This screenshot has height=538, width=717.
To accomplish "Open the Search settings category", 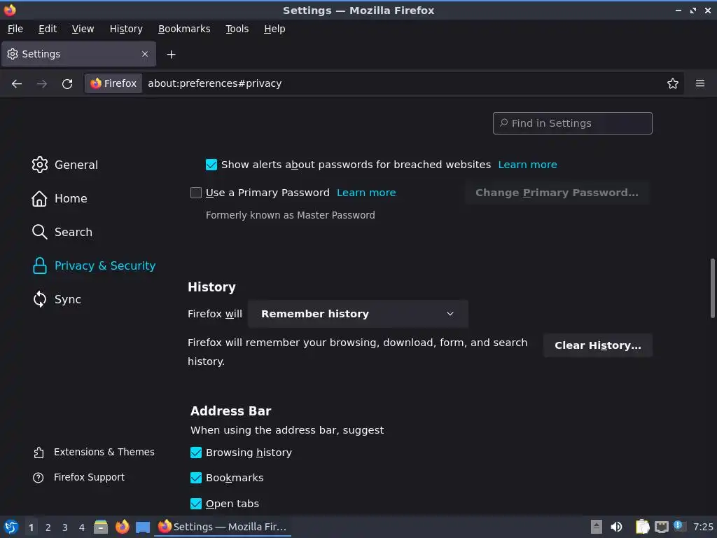I will coord(62,232).
